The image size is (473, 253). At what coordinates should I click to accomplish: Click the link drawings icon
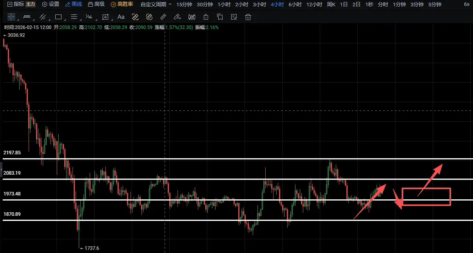point(149,17)
